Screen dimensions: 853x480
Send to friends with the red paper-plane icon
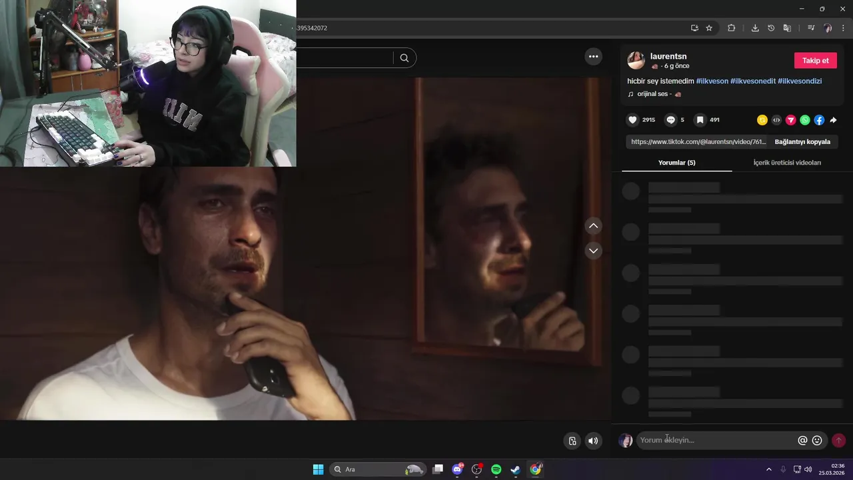pyautogui.click(x=791, y=120)
